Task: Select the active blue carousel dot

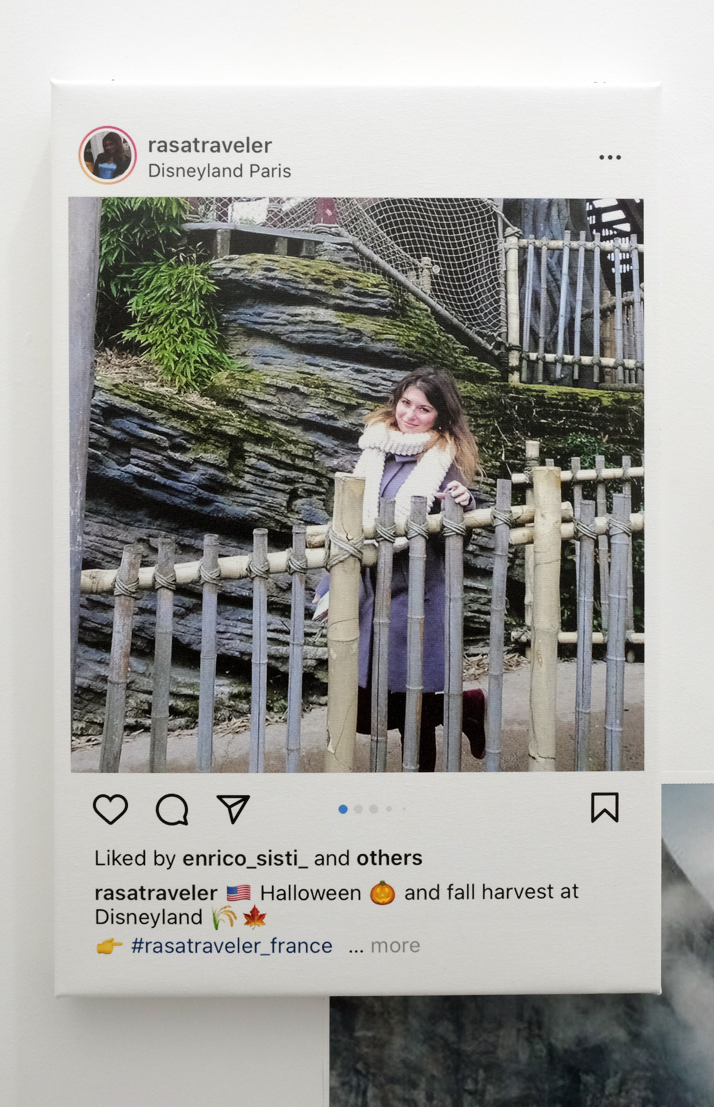Action: click(x=343, y=809)
